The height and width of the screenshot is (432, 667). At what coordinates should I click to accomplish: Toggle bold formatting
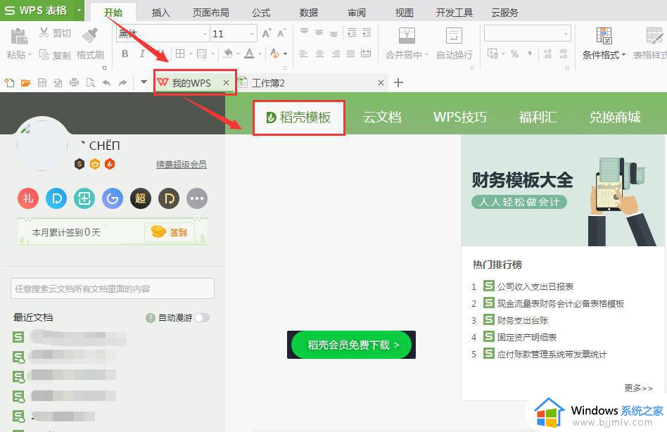(125, 53)
